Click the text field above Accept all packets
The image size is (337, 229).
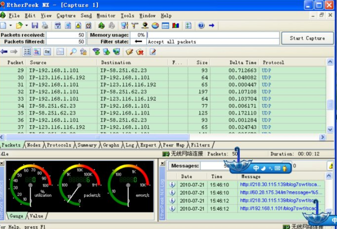click(213, 35)
